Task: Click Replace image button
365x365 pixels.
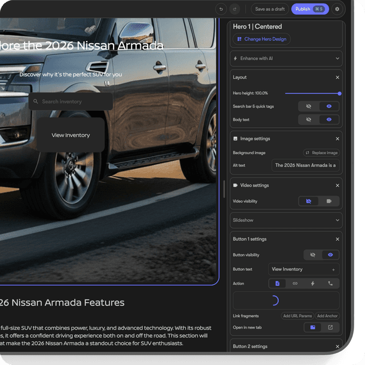Action: pyautogui.click(x=321, y=153)
